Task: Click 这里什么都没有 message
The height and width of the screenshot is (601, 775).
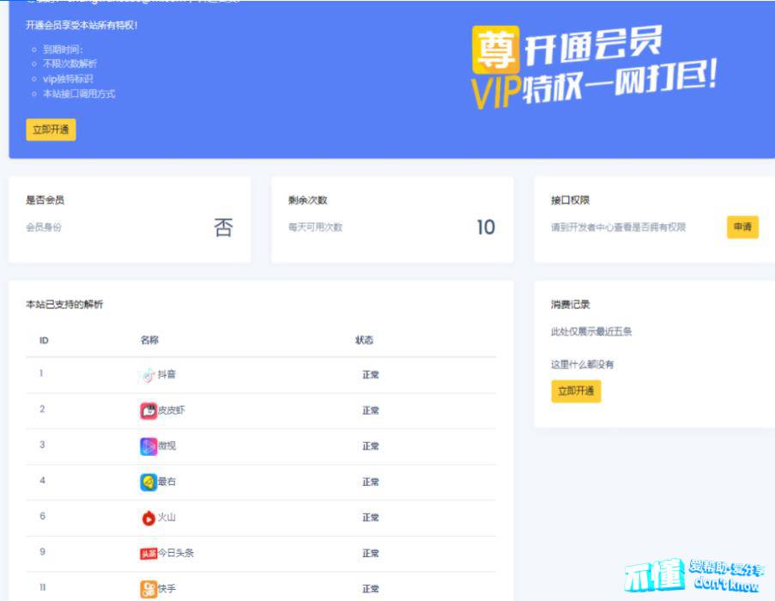Action: pos(582,365)
